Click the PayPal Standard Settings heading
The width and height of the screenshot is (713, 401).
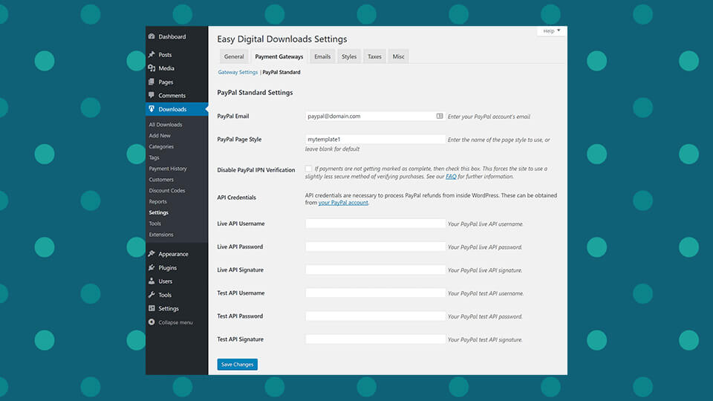[x=255, y=92]
